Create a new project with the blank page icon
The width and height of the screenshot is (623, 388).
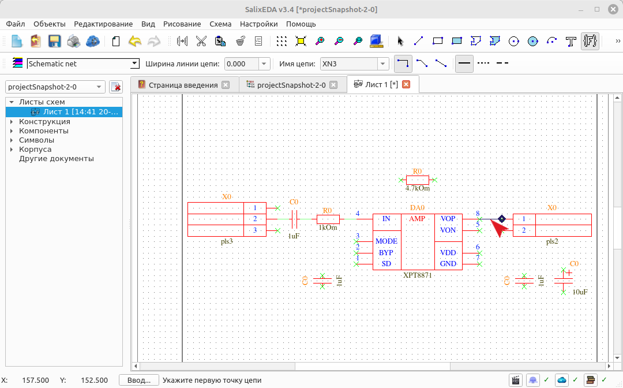[17, 41]
